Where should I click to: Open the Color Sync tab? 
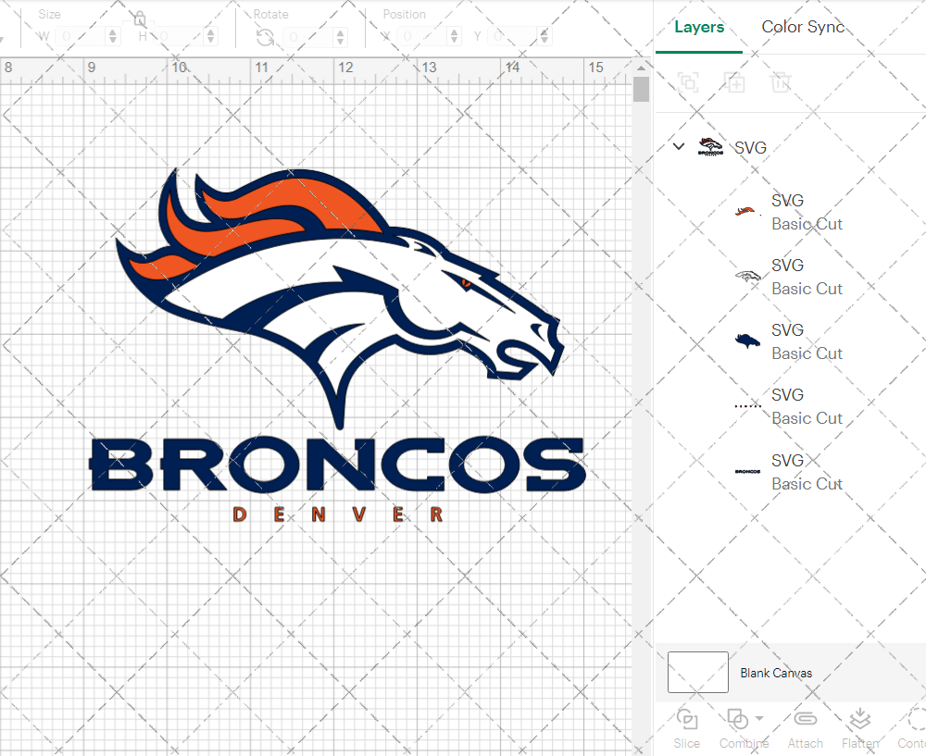(x=803, y=27)
